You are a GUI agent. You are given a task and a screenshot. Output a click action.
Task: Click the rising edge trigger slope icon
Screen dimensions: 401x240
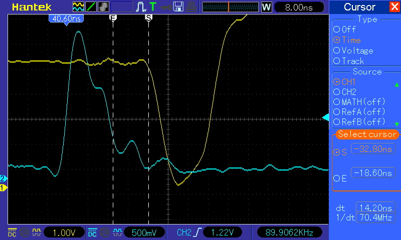tap(197, 232)
